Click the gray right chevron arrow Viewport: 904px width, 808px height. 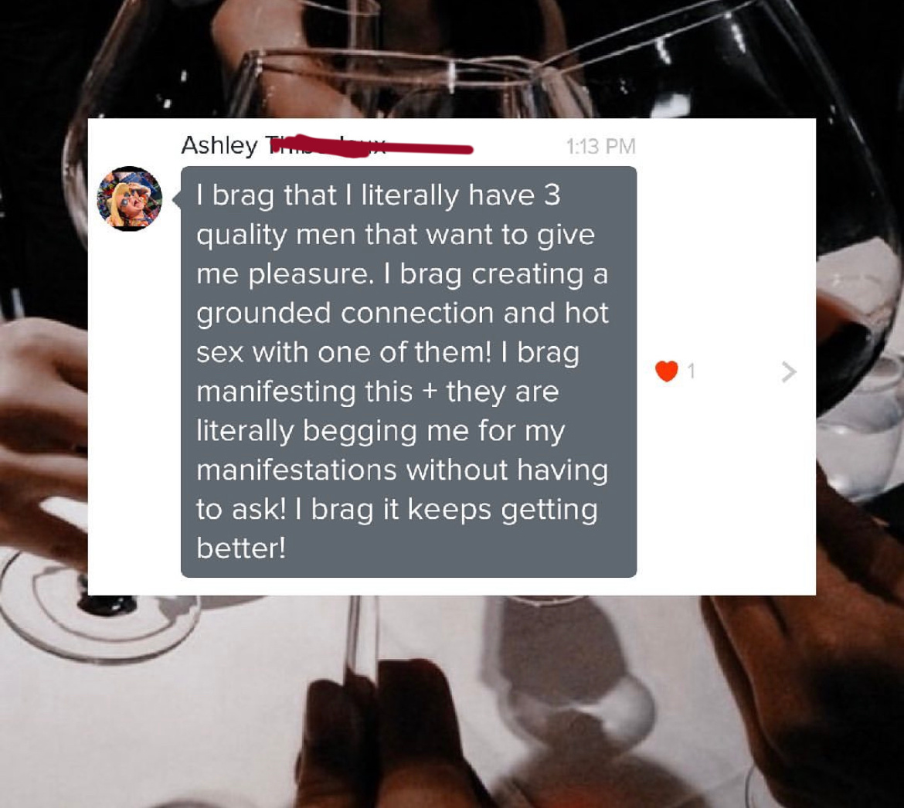tap(789, 372)
